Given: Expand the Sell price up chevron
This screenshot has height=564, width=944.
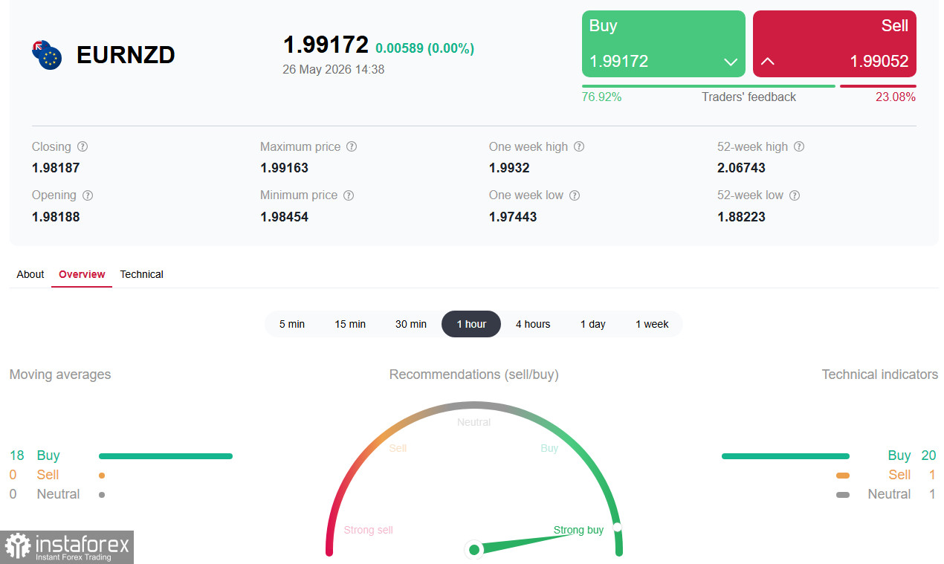Looking at the screenshot, I should [x=768, y=62].
